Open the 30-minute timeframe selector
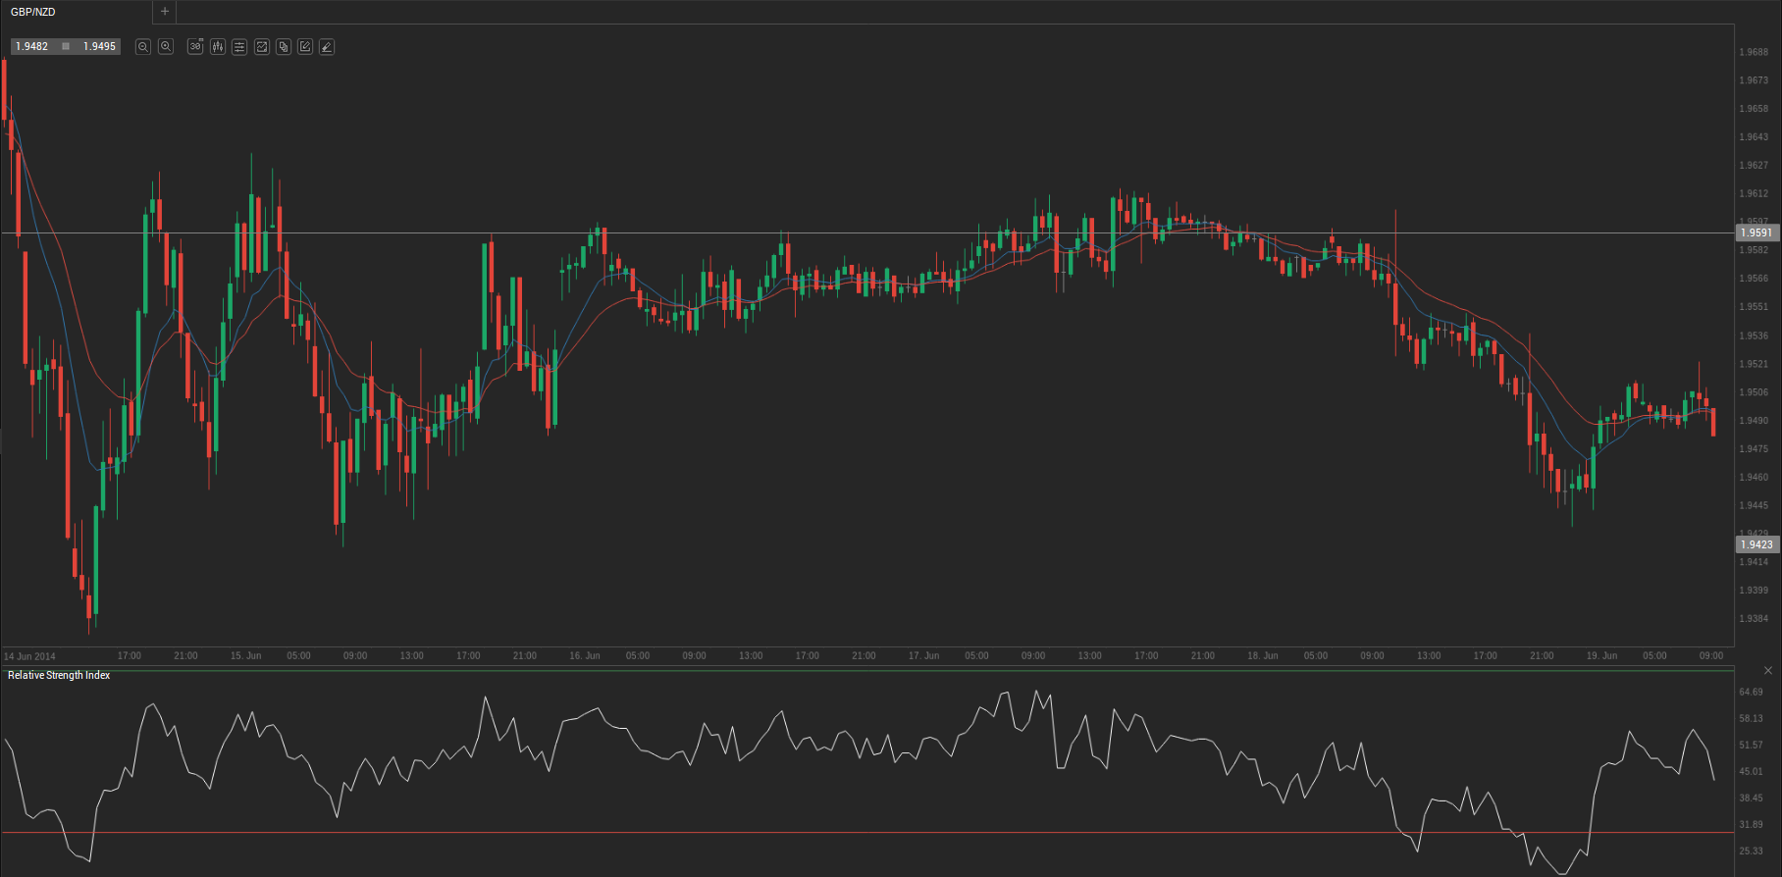1782x877 pixels. pyautogui.click(x=195, y=47)
